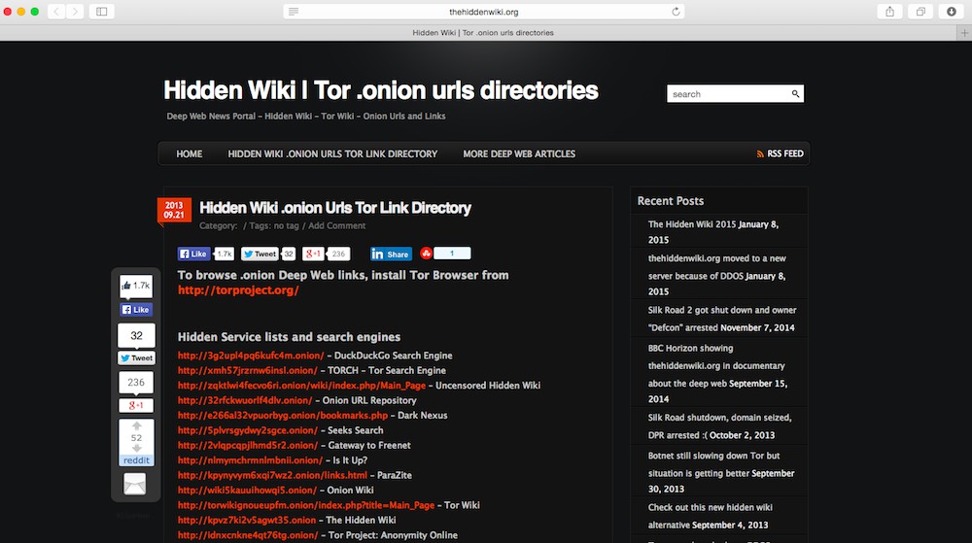Image resolution: width=972 pixels, height=543 pixels.
Task: Click the floating sidebar Facebook Like button
Action: [x=136, y=310]
